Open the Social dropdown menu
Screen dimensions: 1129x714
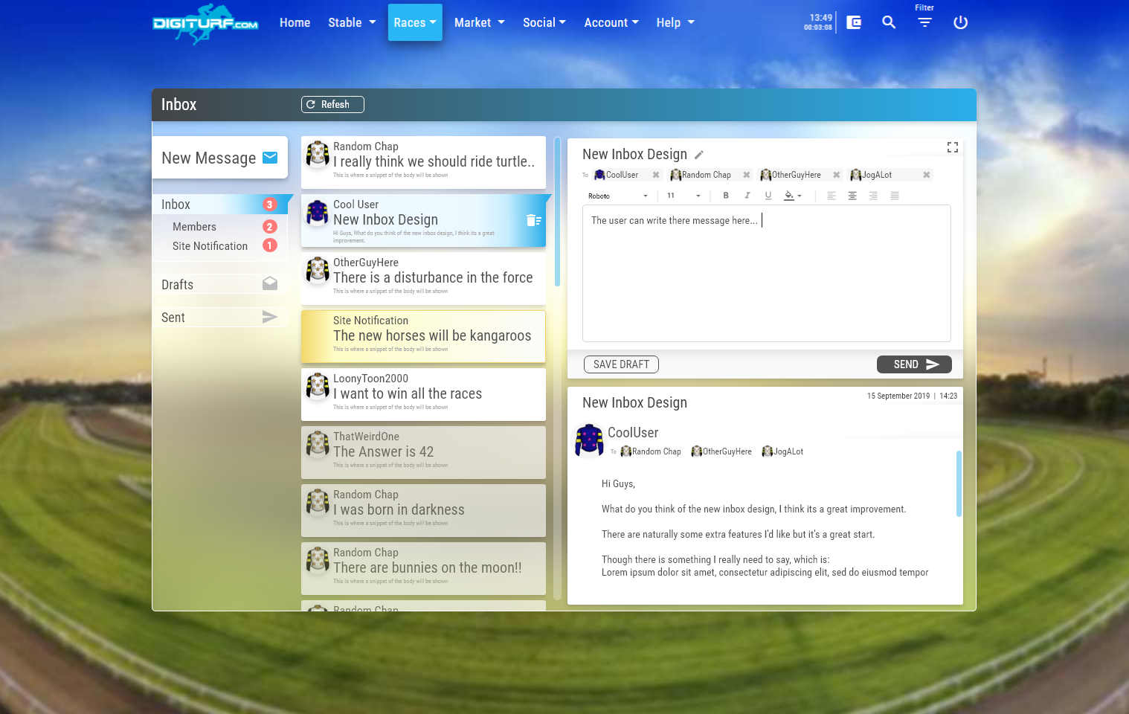pos(544,22)
